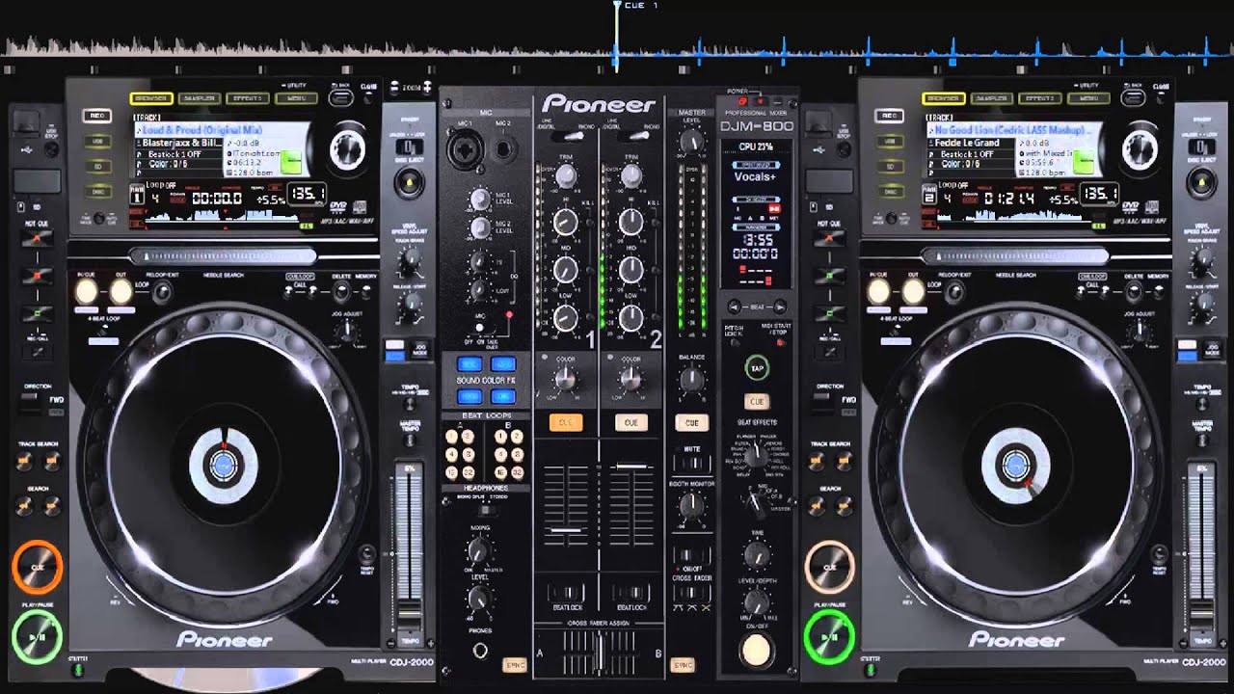Trigger green hot cue pad on left deck
1234x694 pixels.
pos(39,313)
